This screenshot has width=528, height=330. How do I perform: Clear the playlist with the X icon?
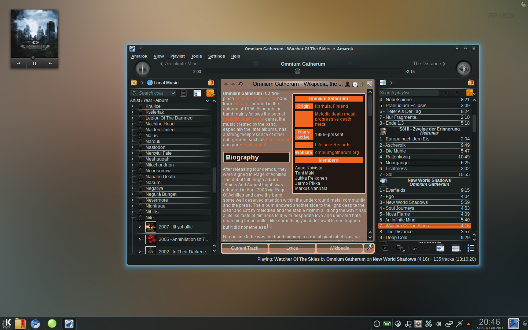click(x=384, y=248)
